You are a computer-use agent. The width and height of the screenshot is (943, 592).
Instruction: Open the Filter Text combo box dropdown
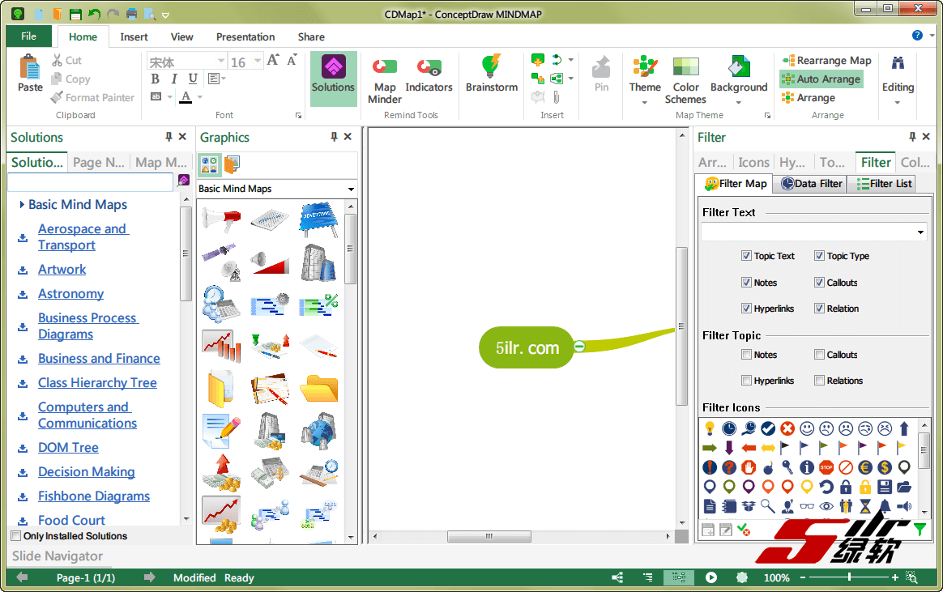(x=921, y=232)
